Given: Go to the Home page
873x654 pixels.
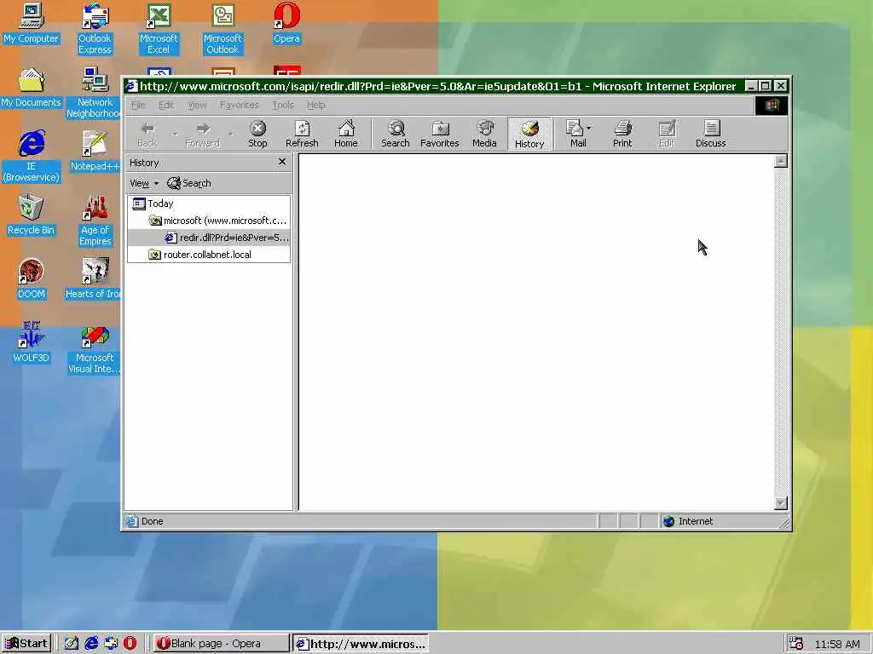Looking at the screenshot, I should [346, 134].
